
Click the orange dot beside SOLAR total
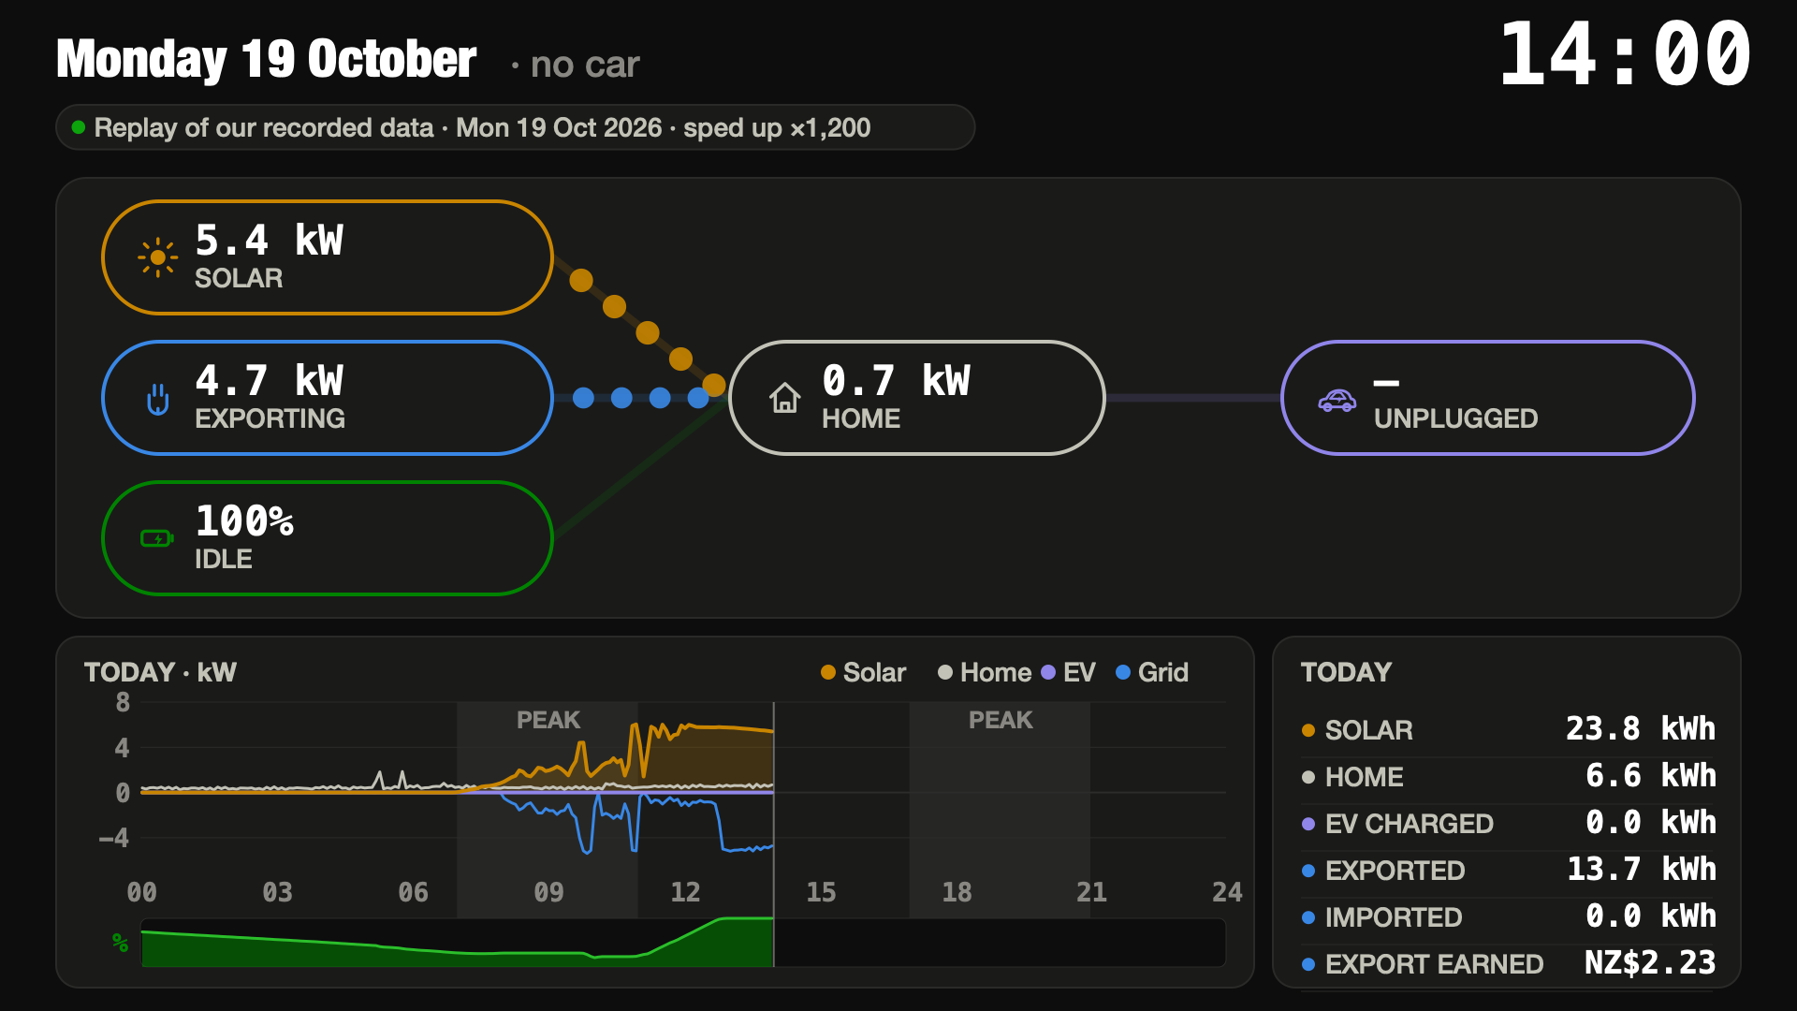1308,730
